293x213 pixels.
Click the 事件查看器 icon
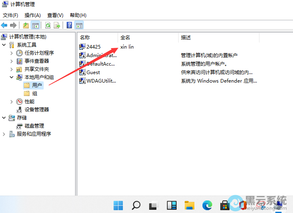(x=19, y=61)
